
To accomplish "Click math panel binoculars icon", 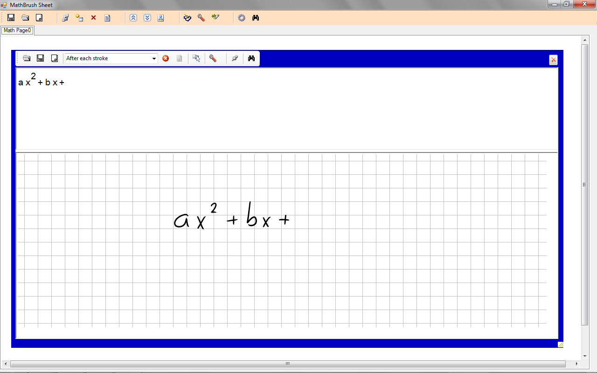I will (251, 58).
